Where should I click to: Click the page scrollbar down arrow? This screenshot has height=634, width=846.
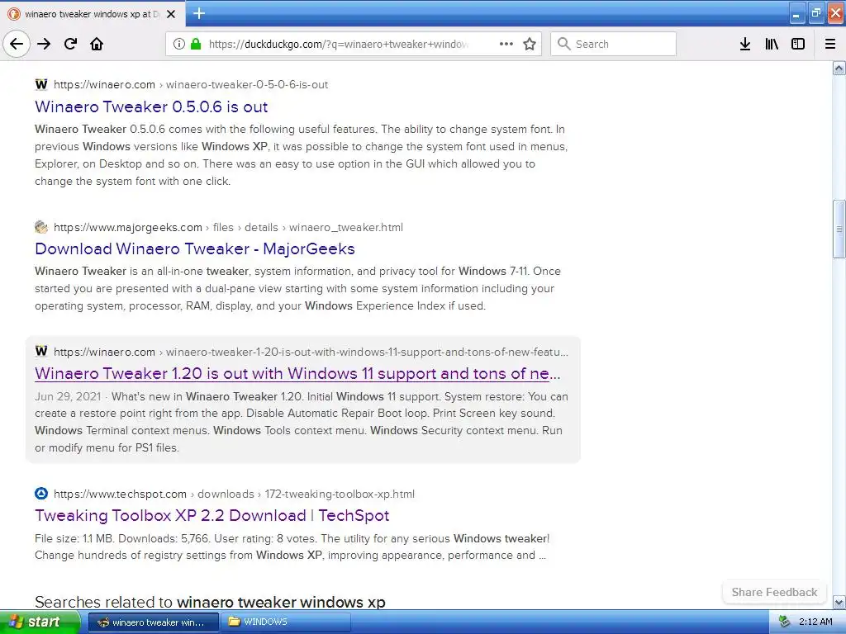[839, 602]
